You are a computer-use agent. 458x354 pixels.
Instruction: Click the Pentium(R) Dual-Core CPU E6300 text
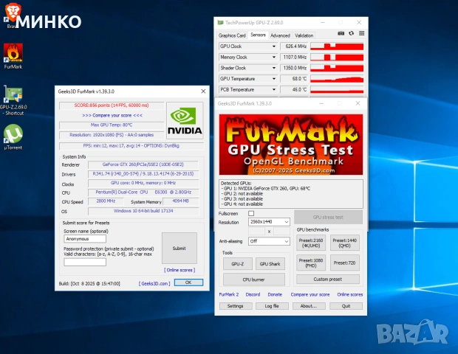[143, 192]
